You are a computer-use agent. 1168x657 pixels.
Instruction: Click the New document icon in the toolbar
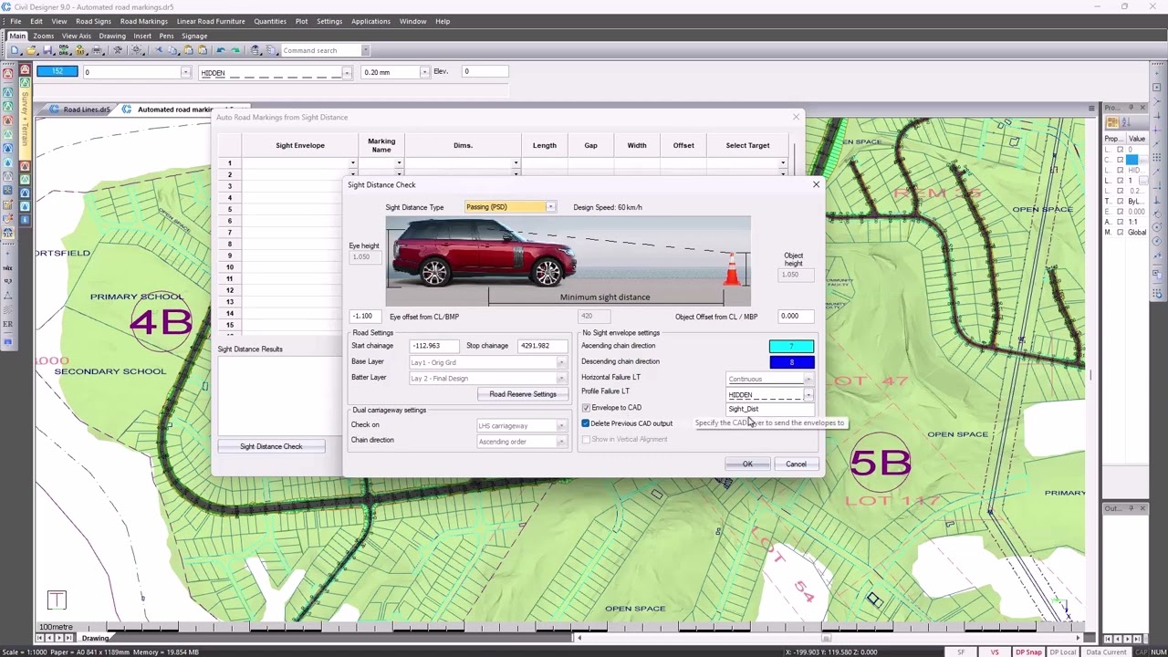(x=15, y=50)
